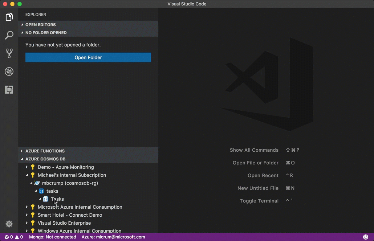The image size is (374, 241).
Task: Click the Mongo: Not connected status
Action: tap(53, 237)
